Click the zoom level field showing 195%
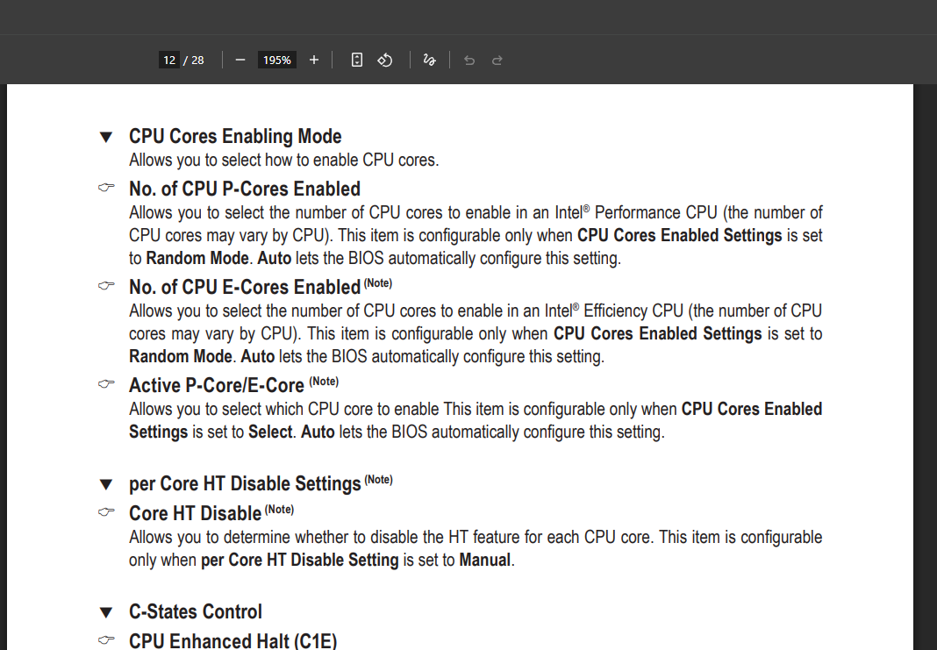The width and height of the screenshot is (937, 650). coord(276,60)
